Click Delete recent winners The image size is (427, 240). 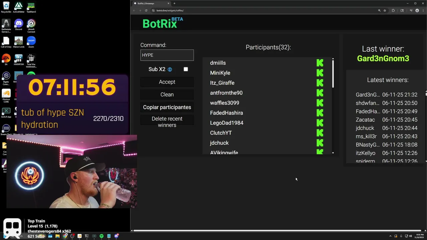(x=167, y=122)
